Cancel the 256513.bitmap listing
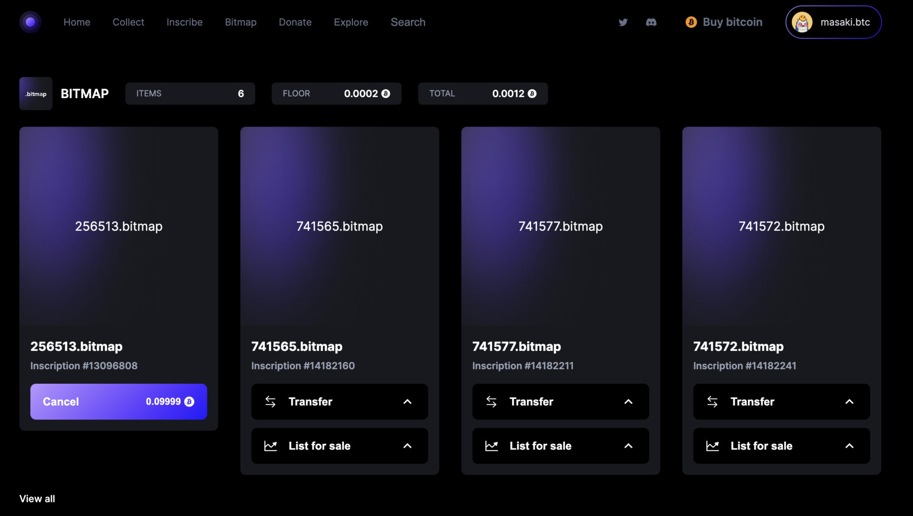 click(119, 401)
